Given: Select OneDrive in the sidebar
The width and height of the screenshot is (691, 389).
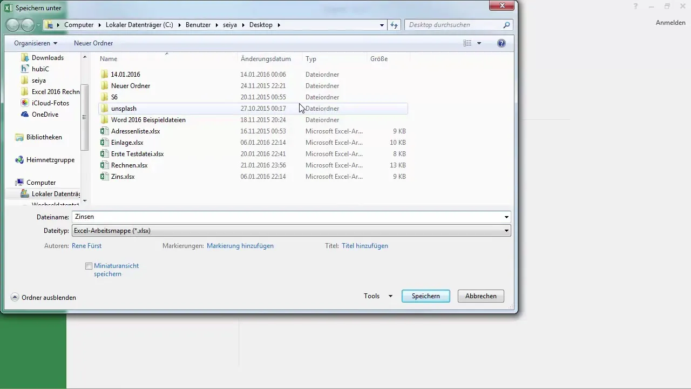Looking at the screenshot, I should click(x=45, y=115).
